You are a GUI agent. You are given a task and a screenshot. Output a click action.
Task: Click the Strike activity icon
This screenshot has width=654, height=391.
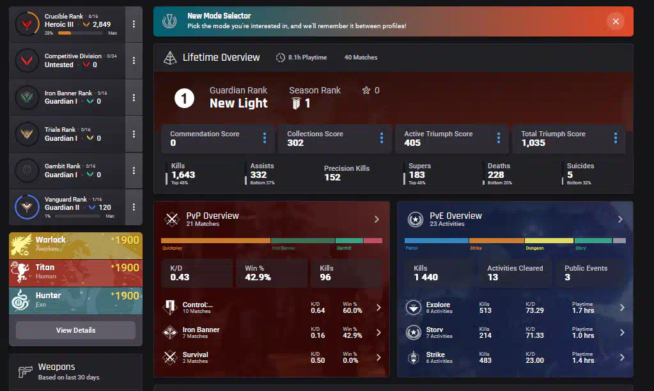pyautogui.click(x=414, y=357)
